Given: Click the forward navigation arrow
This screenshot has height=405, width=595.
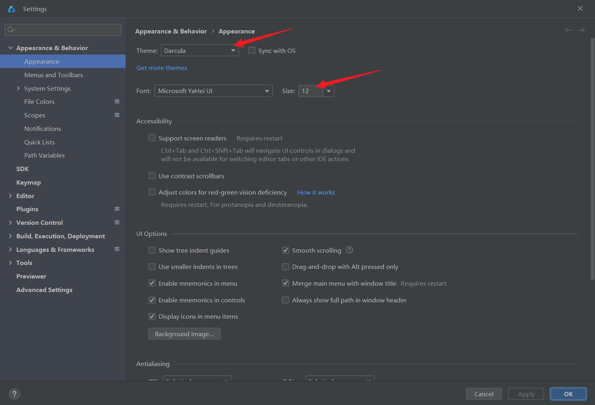Looking at the screenshot, I should [x=581, y=30].
